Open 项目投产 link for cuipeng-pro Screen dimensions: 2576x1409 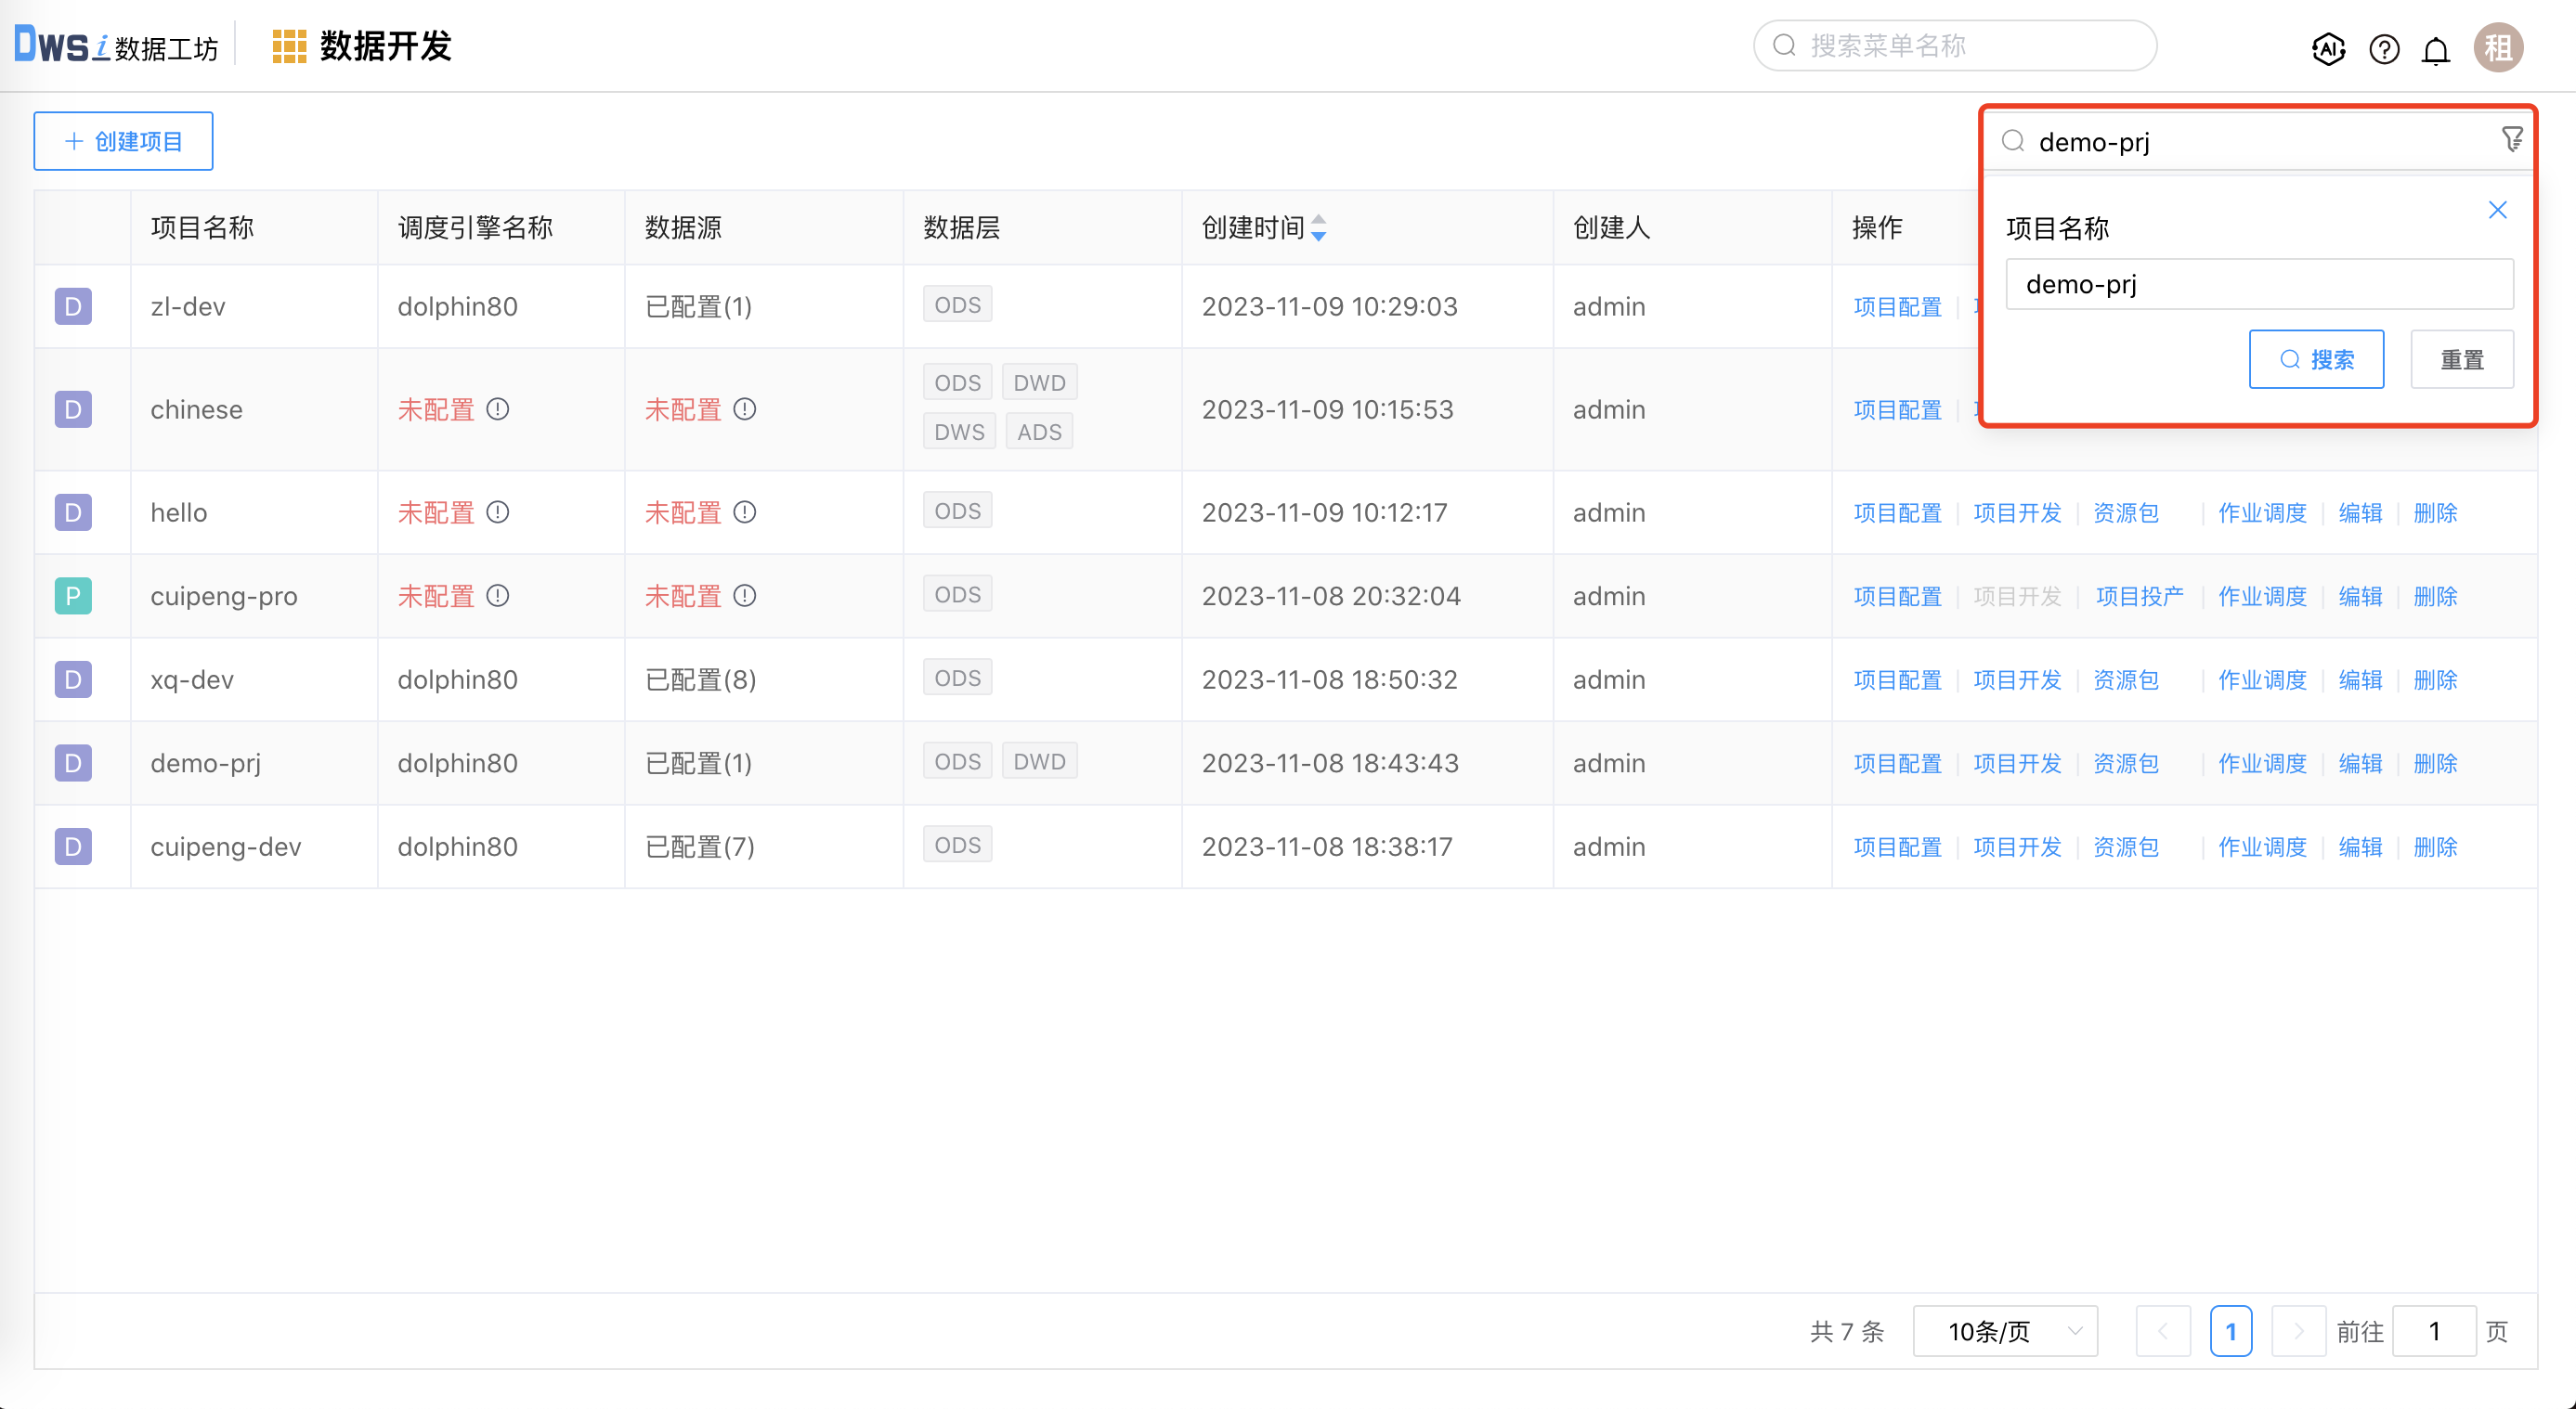tap(2140, 596)
